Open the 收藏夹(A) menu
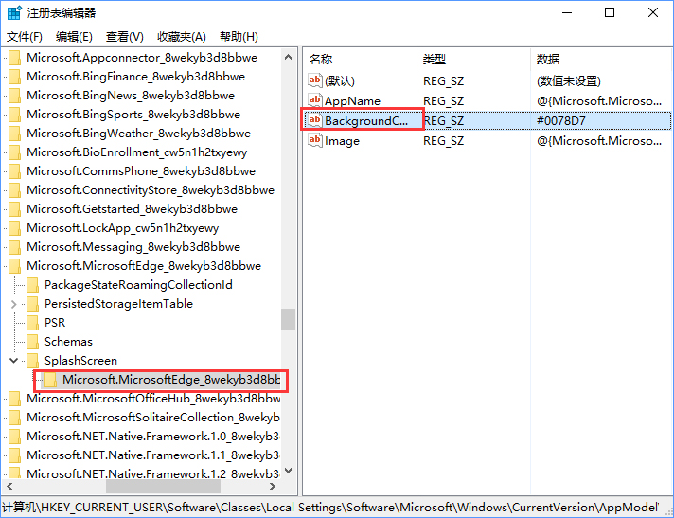This screenshot has width=674, height=518. 181,37
